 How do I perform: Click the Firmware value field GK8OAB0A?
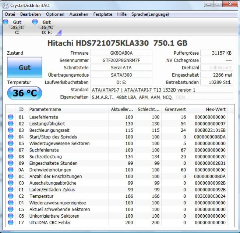pyautogui.click(x=121, y=53)
